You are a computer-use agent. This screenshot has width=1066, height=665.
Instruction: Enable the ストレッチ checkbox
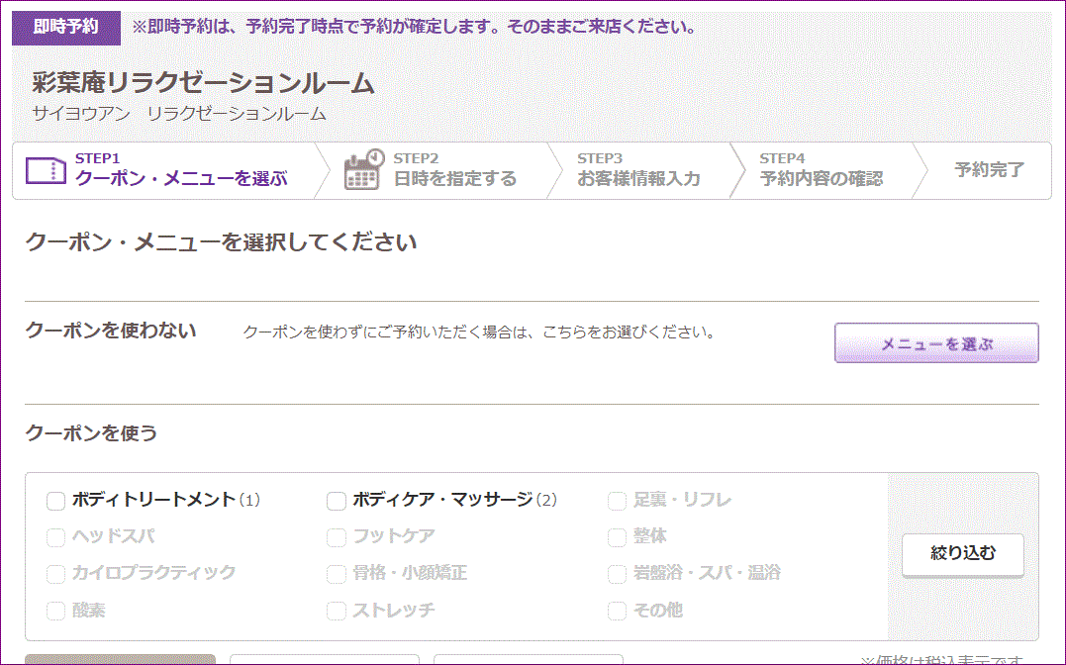pyautogui.click(x=337, y=611)
